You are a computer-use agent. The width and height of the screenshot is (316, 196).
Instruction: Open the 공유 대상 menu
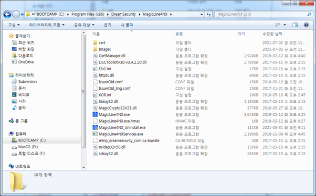(84, 25)
